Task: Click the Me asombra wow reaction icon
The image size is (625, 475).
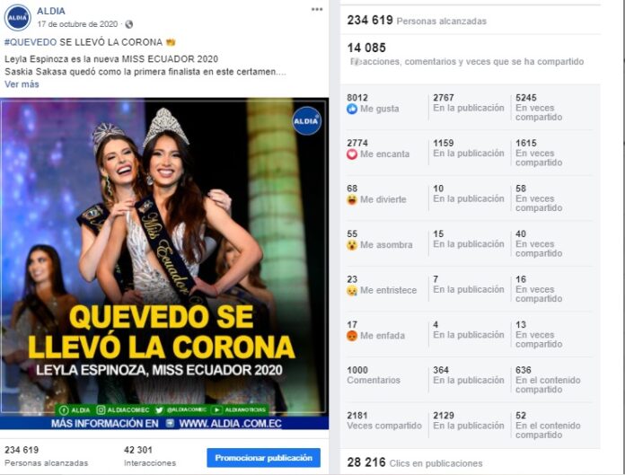Action: point(352,245)
